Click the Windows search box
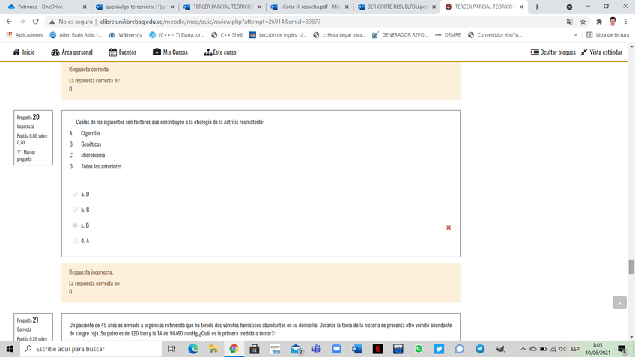Image resolution: width=635 pixels, height=357 pixels. click(91, 349)
